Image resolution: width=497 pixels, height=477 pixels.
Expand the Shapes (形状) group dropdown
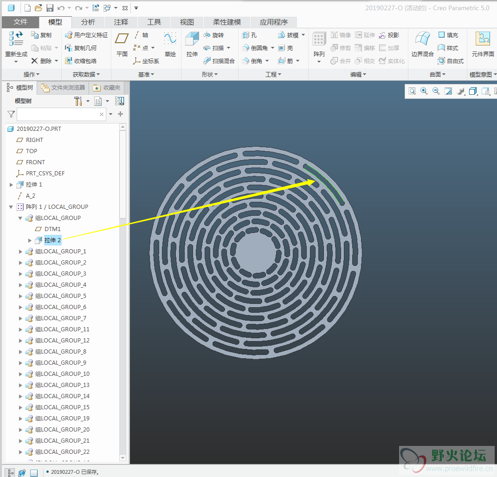[210, 75]
